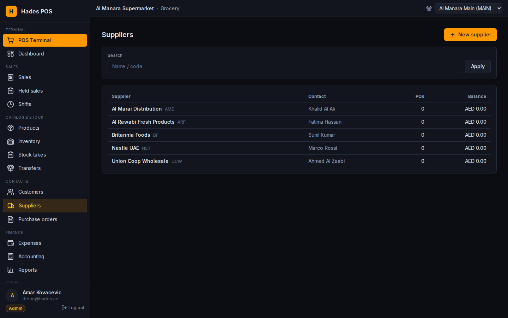Image resolution: width=508 pixels, height=318 pixels.
Task: Open the Transfers page
Action: click(x=45, y=168)
